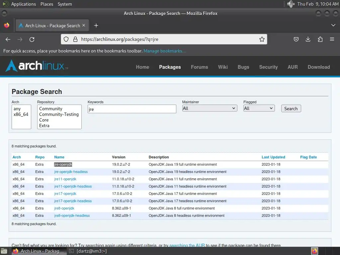Click version '8.362.u09-1' in jre8-openjdk row
Screen dimensions: 340x255
point(122,208)
